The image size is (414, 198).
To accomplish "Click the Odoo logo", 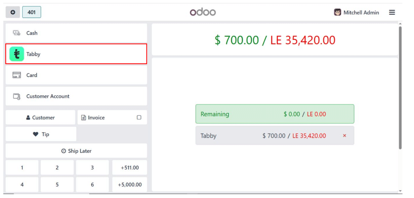I will tap(203, 12).
